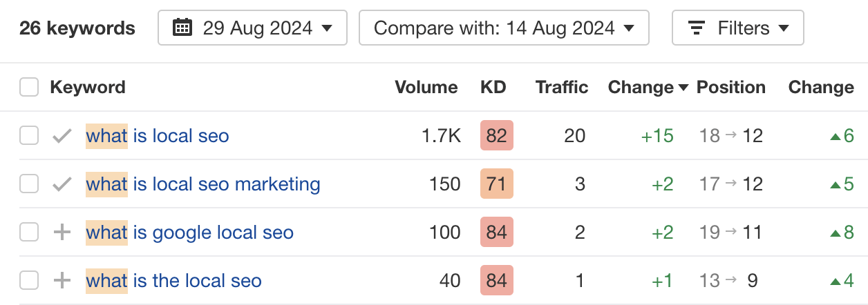
Task: Click the orange KD 71 badge
Action: click(496, 184)
